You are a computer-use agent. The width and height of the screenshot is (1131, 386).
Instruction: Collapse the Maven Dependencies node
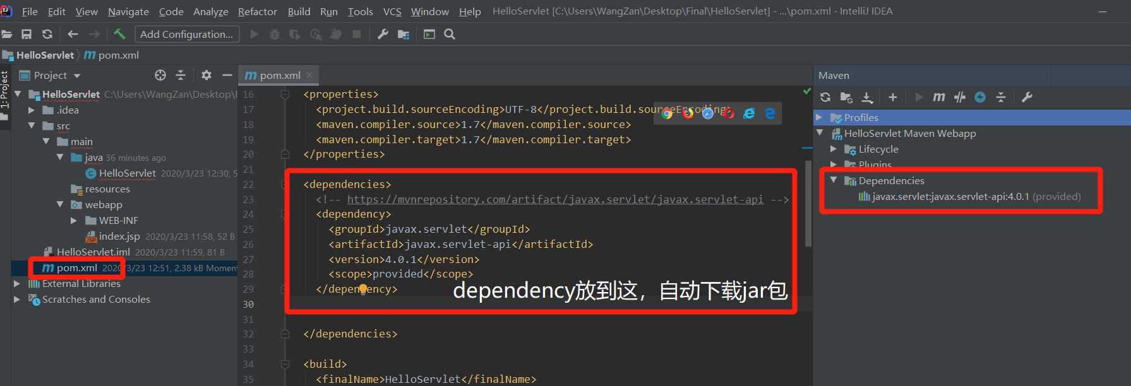(834, 180)
